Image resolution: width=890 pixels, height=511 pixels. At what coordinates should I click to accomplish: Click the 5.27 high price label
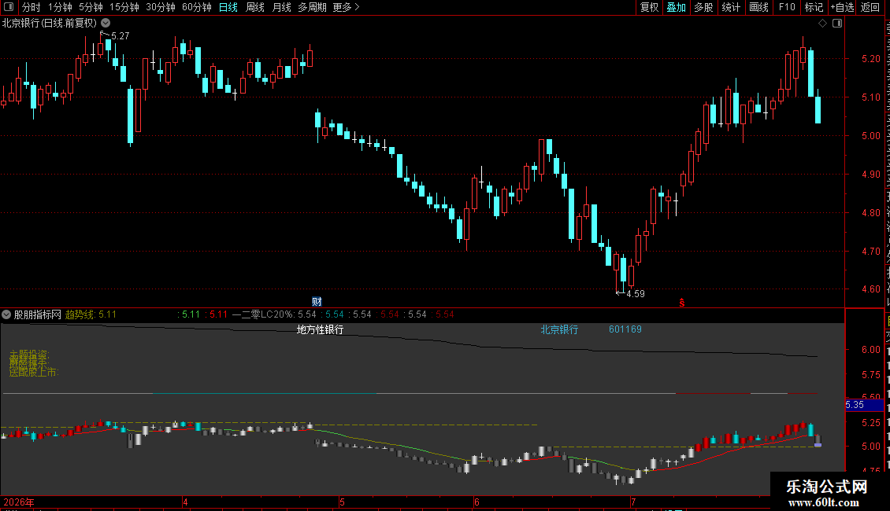point(121,35)
